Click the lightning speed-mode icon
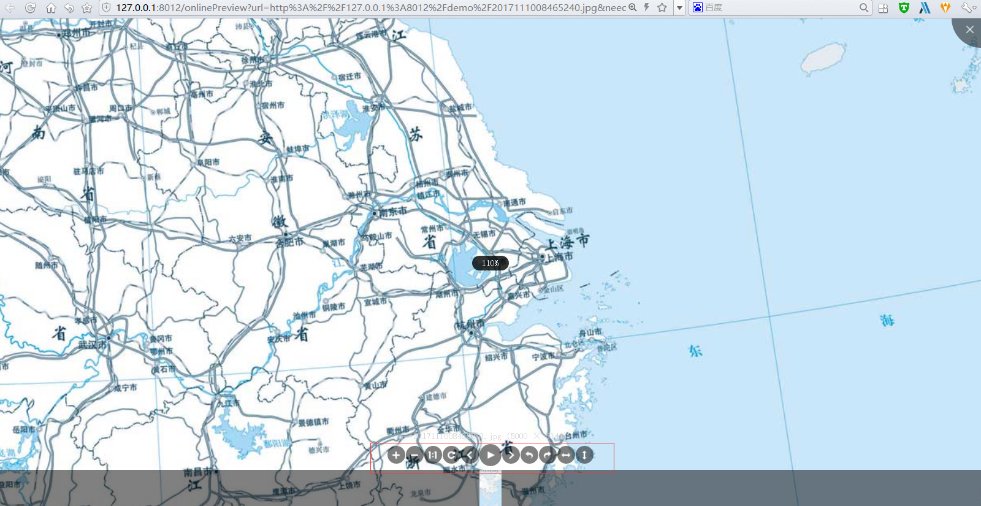981x506 pixels. coord(646,7)
